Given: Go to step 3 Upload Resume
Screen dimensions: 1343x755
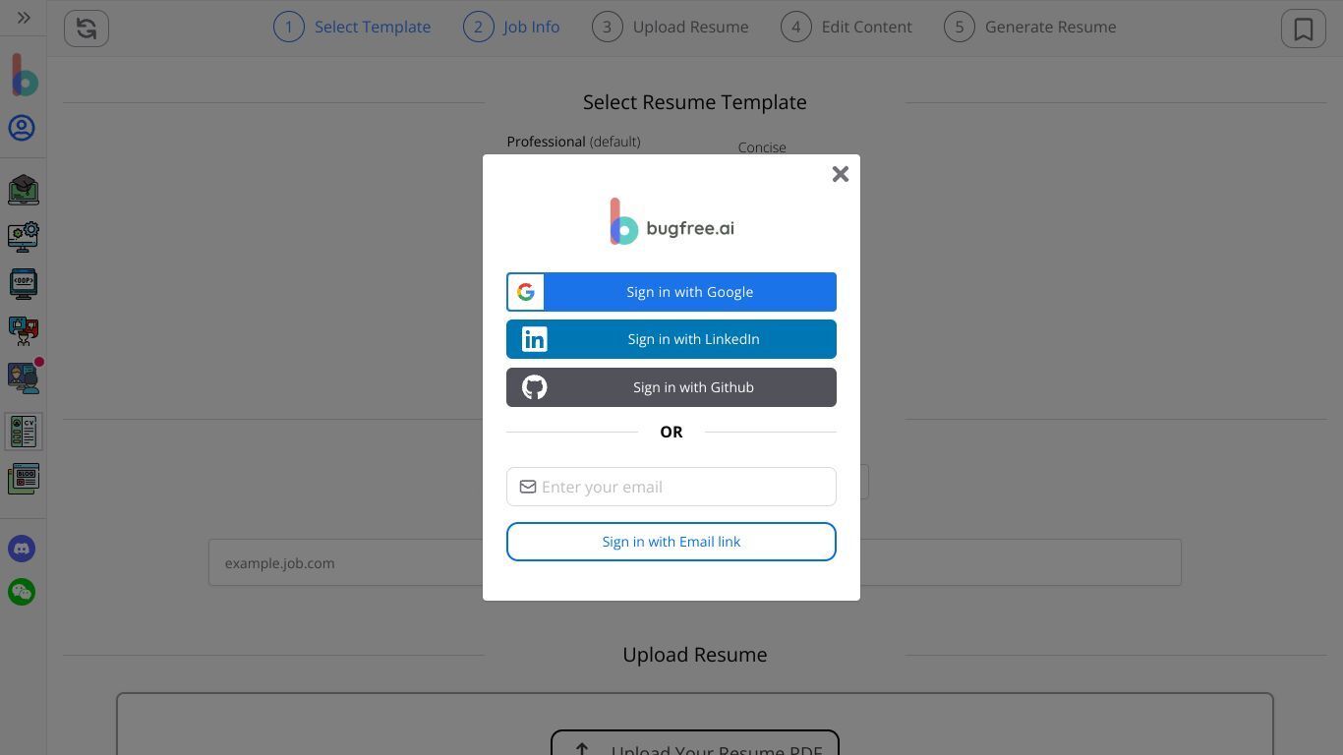Looking at the screenshot, I should tap(671, 27).
